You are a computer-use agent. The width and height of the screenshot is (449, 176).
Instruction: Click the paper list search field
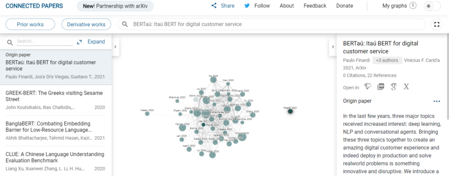(44, 42)
